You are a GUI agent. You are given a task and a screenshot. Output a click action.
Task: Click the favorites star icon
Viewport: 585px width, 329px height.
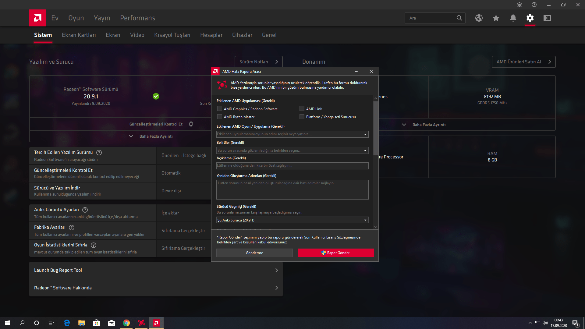click(x=496, y=18)
